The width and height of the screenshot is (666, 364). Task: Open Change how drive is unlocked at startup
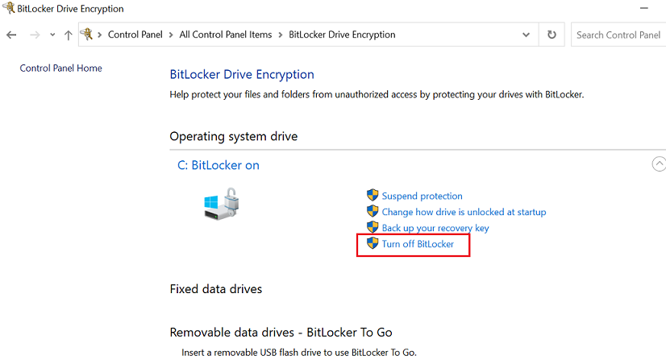coord(464,212)
